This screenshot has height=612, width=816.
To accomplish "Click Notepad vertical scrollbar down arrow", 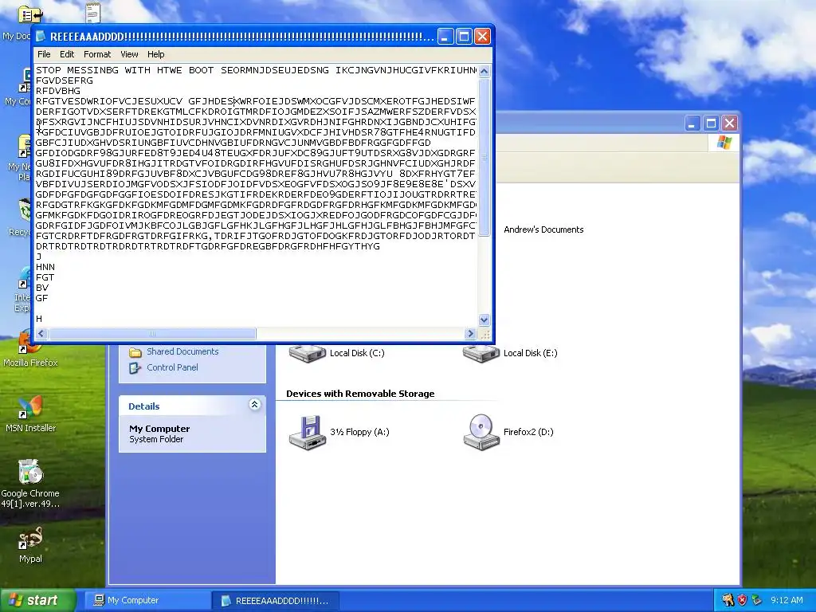I will 484,320.
